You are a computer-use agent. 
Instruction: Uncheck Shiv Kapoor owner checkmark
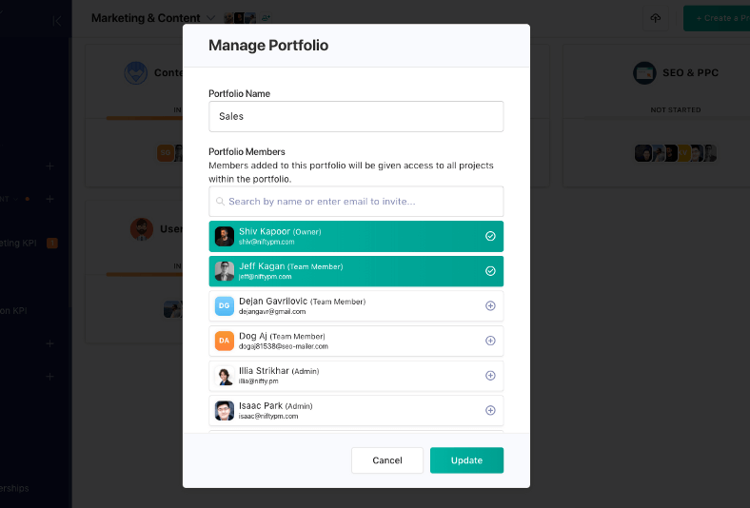(490, 236)
